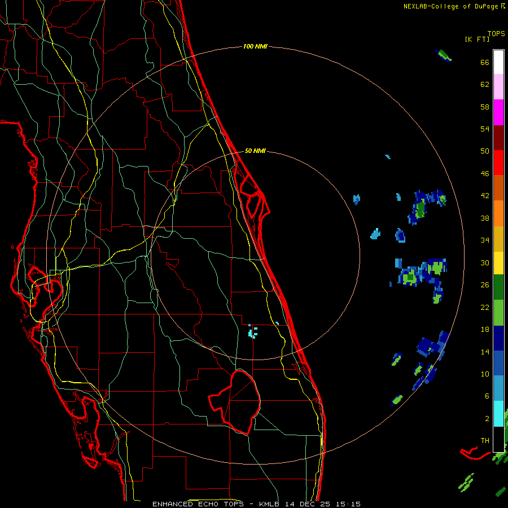Image resolution: width=508 pixels, height=508 pixels.
Task: Click the orange 38-42 kft legend swatch
Action: (498, 213)
